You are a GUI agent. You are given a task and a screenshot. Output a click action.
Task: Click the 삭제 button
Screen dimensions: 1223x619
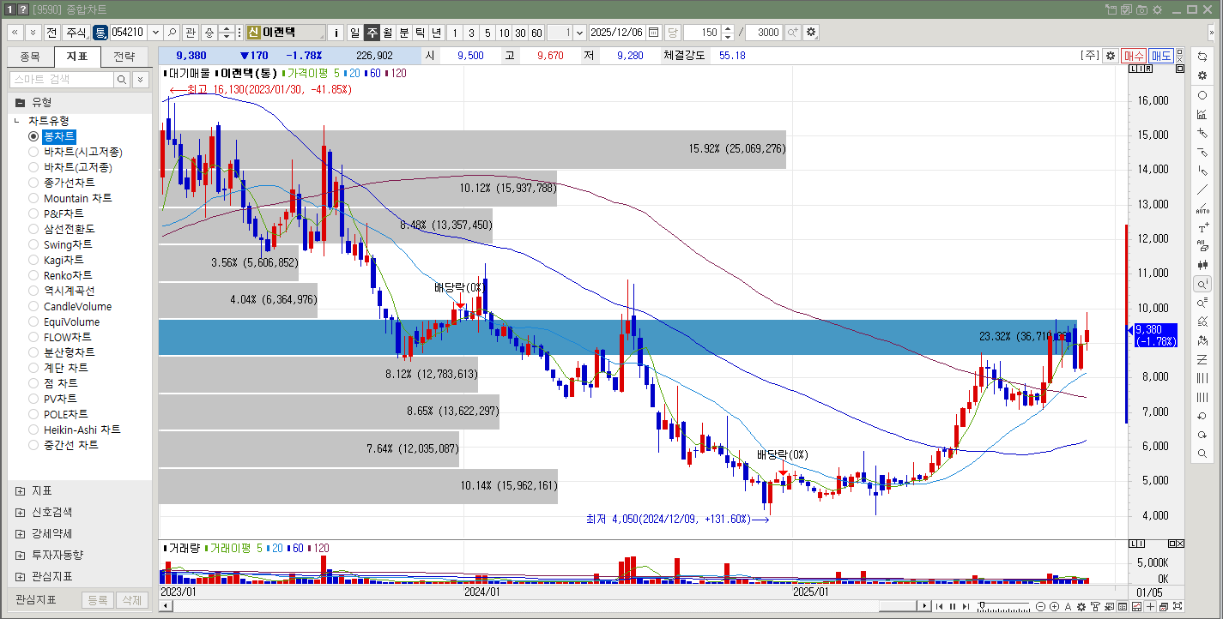[x=130, y=600]
